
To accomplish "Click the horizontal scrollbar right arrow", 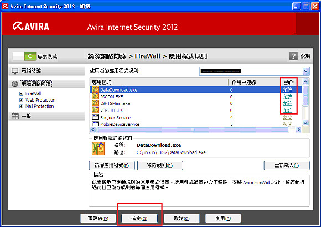I will [x=298, y=130].
